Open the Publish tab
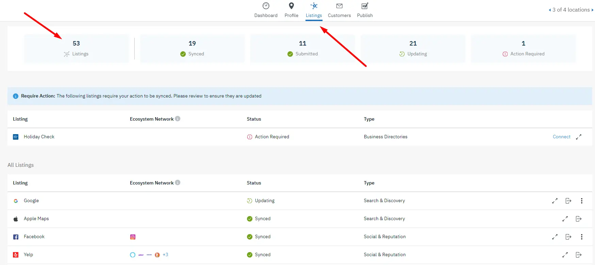 [x=365, y=10]
